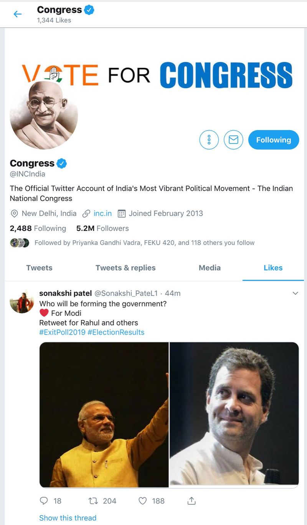307x525 pixels.
Task: Visit the inc.in website link
Action: click(102, 213)
